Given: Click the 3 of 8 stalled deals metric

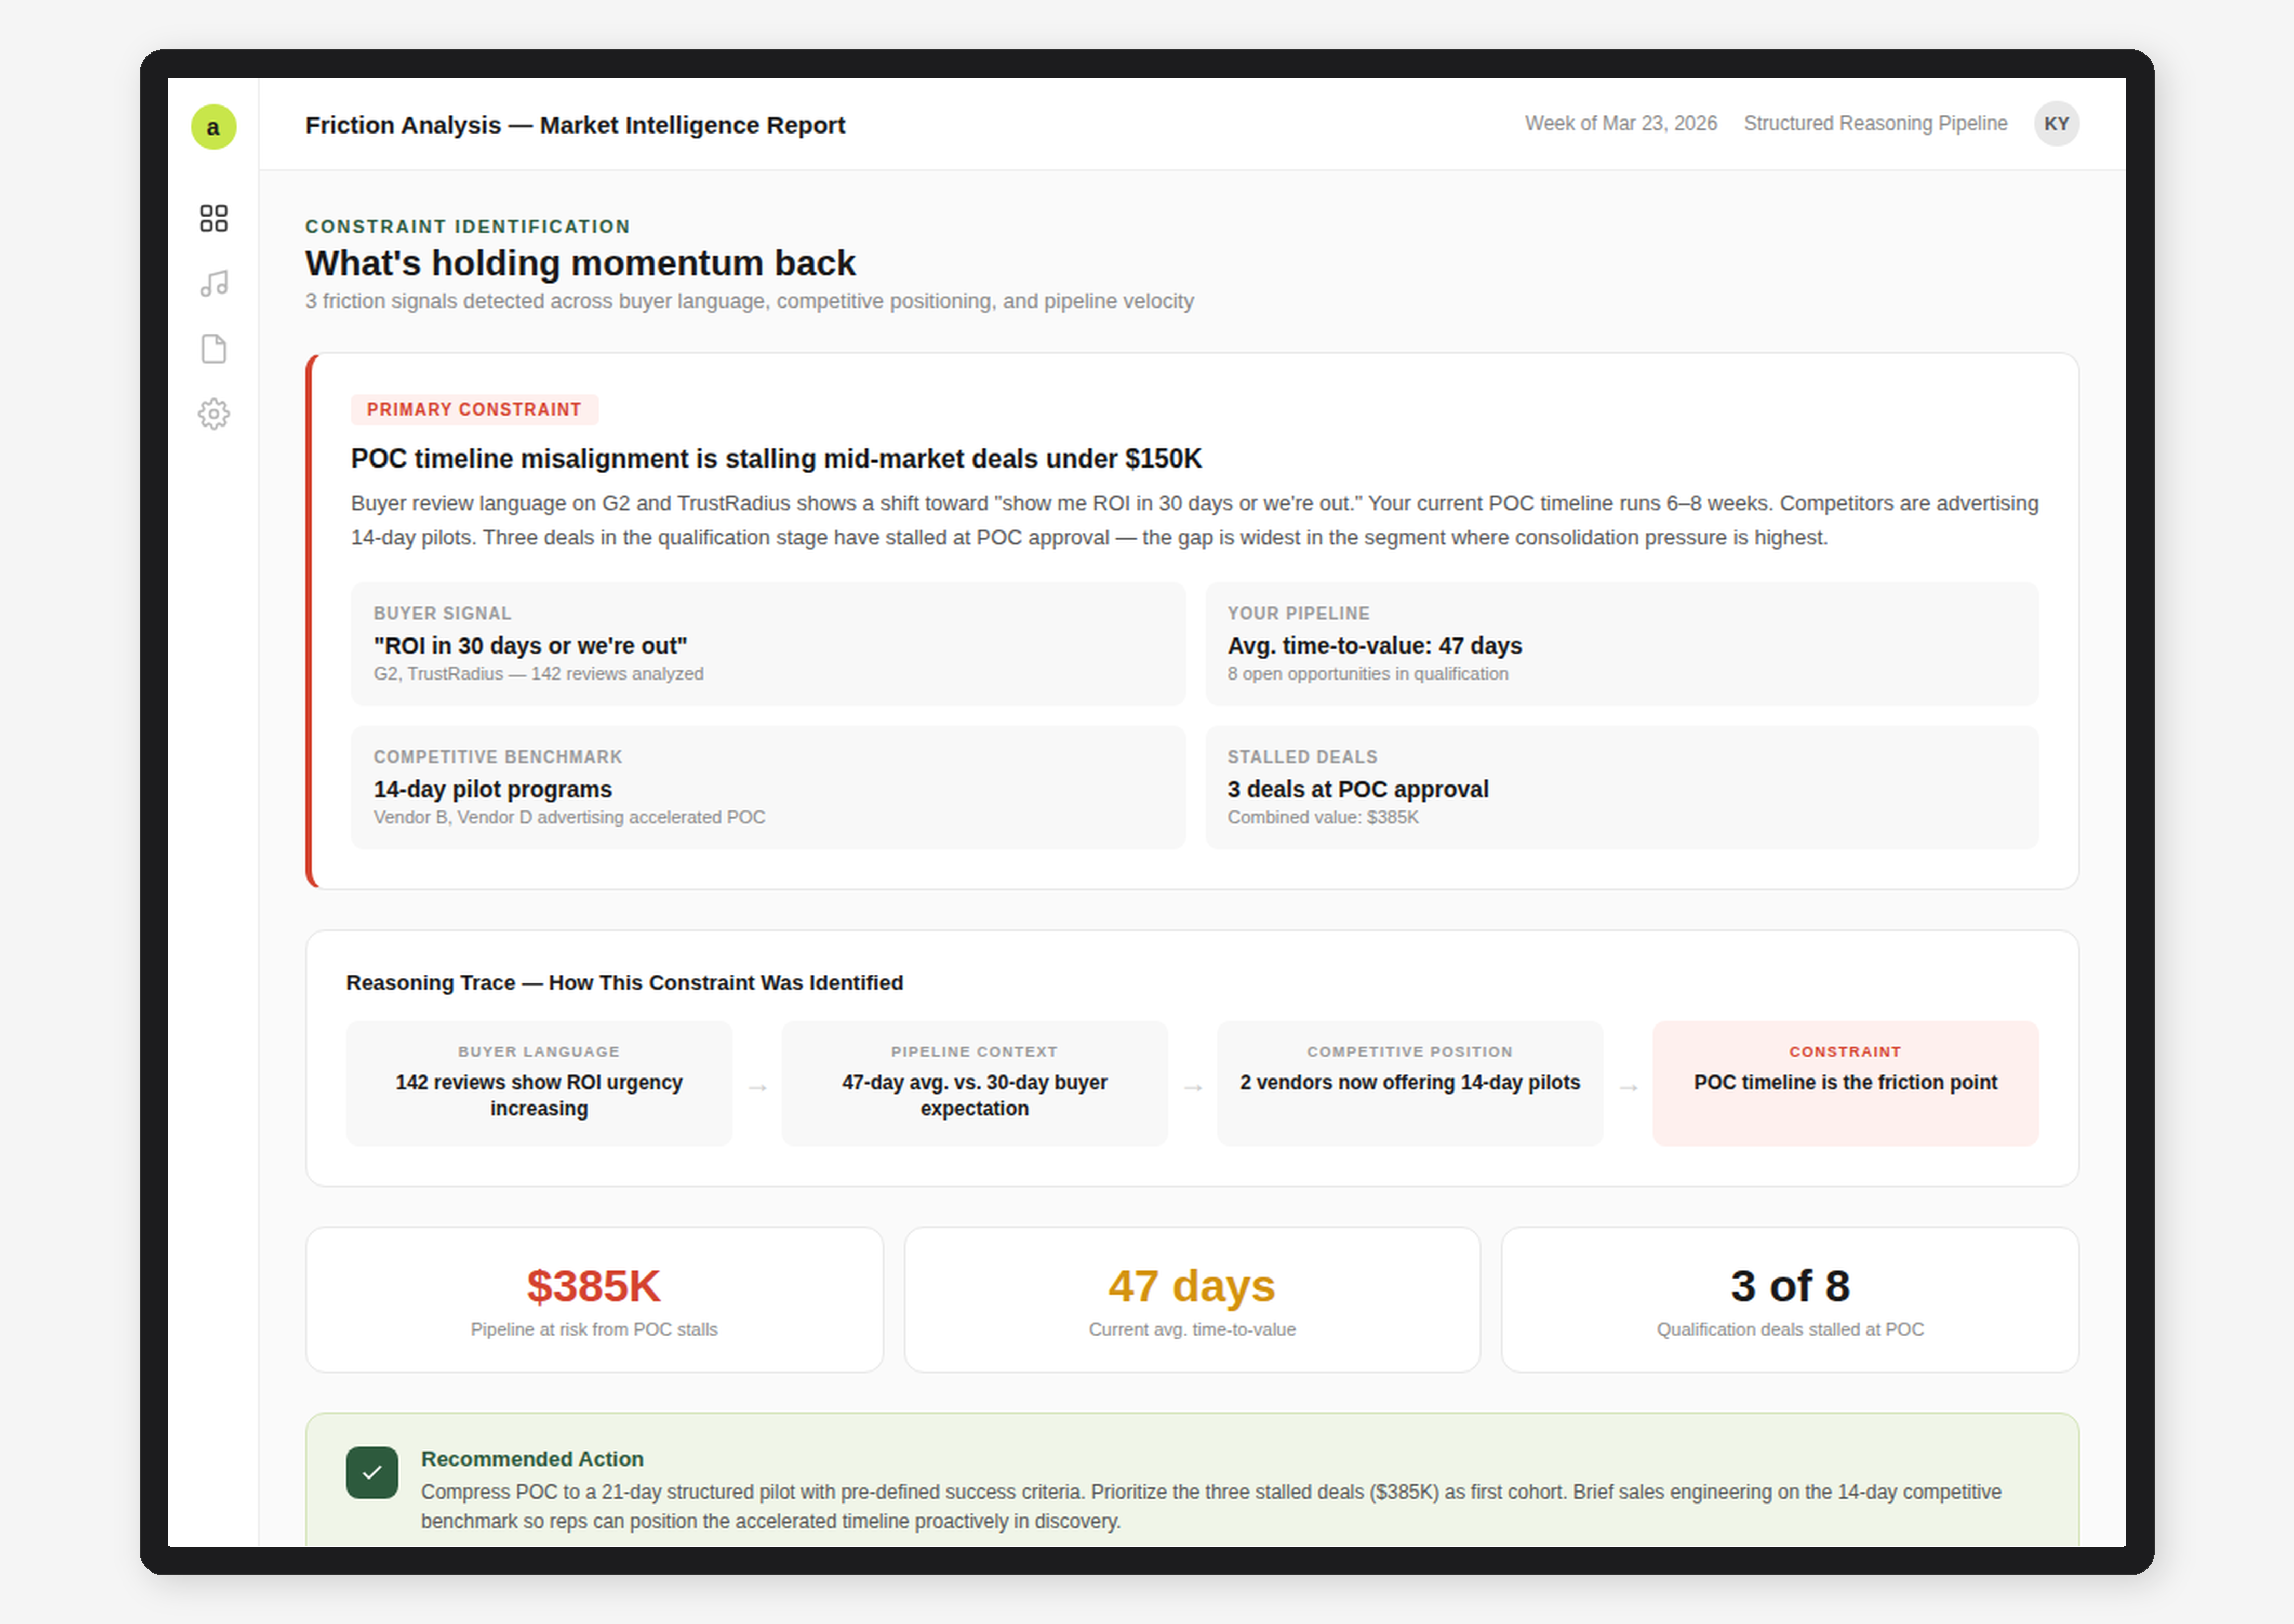Looking at the screenshot, I should tap(1789, 1299).
